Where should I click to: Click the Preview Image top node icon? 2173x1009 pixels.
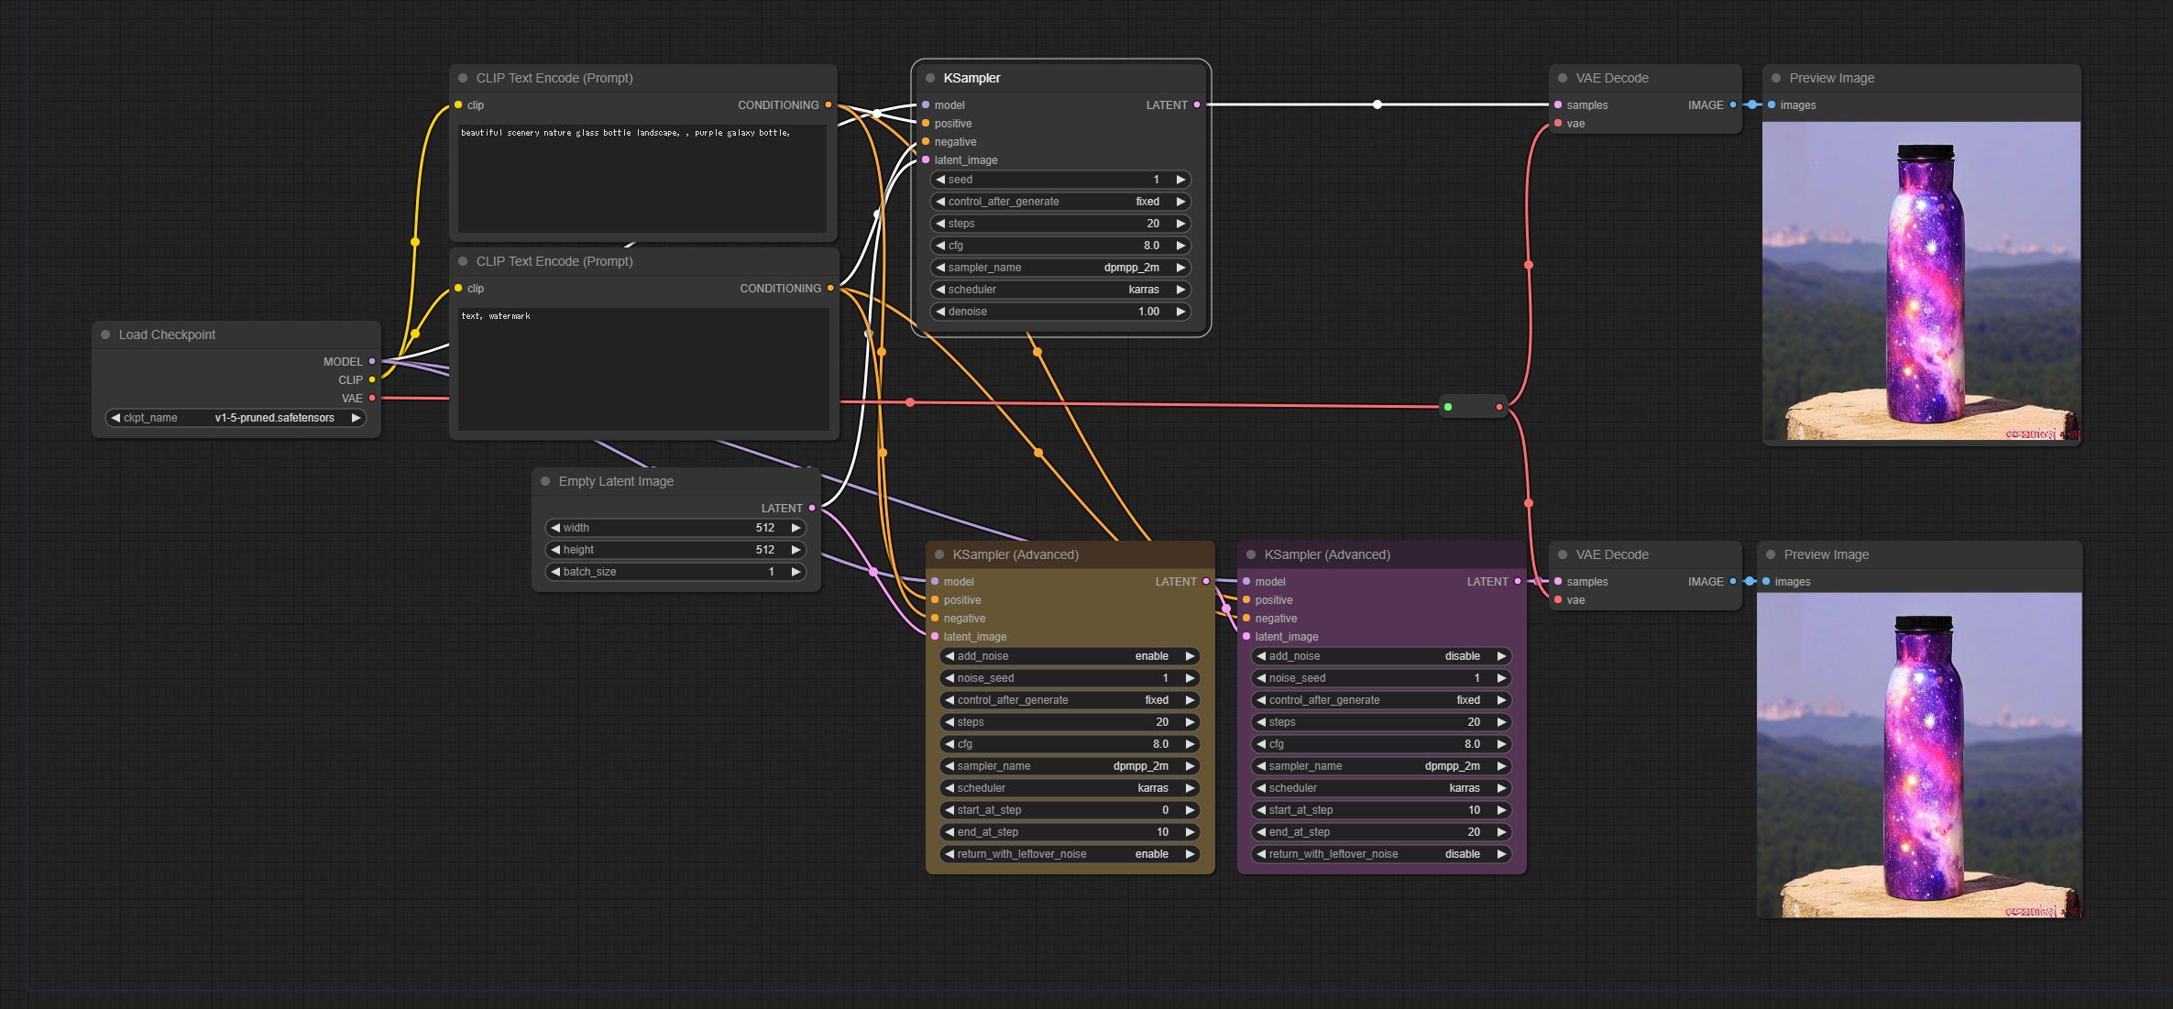click(1778, 78)
